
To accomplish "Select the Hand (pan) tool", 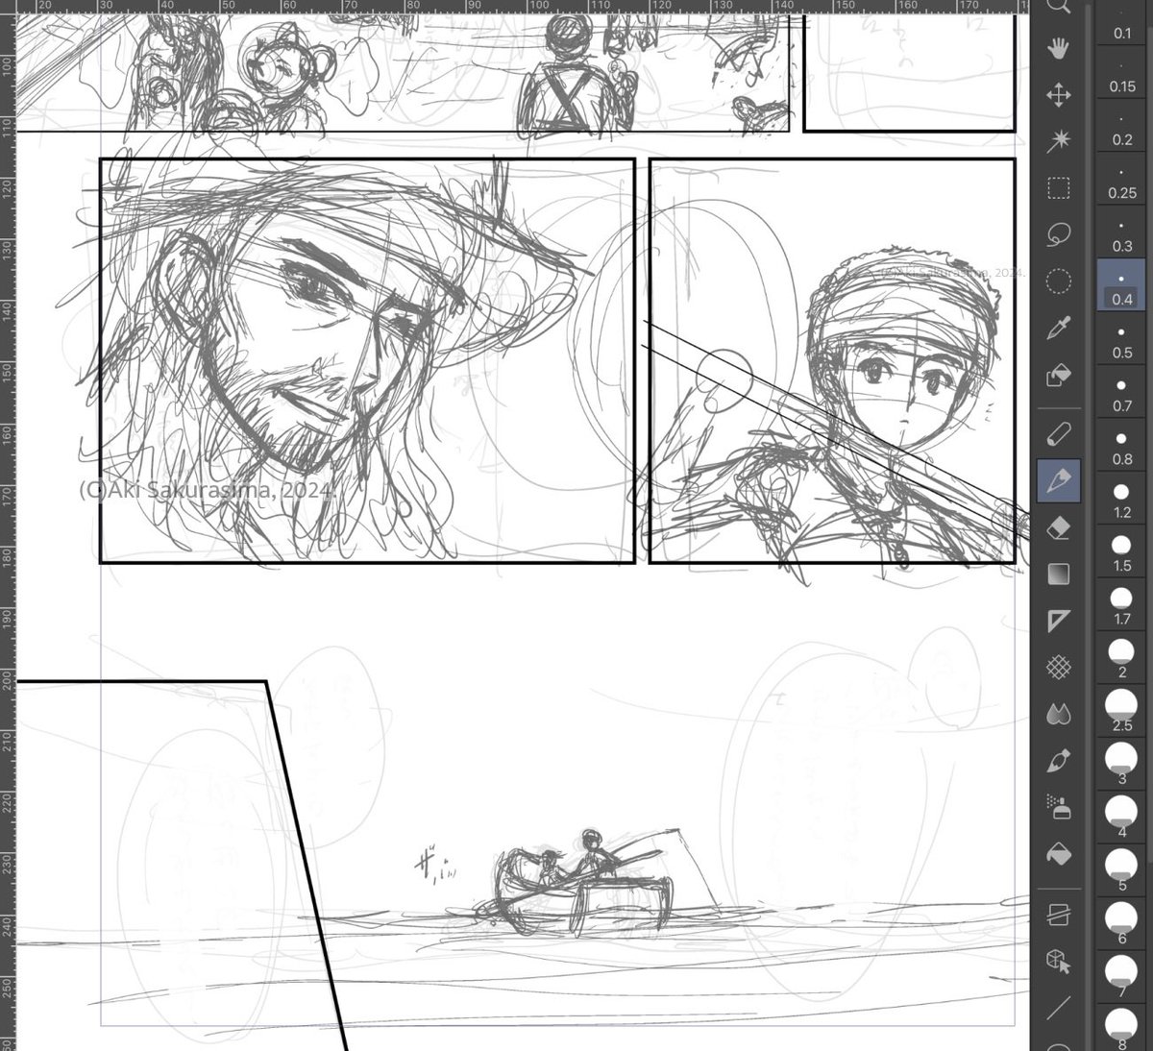I will pyautogui.click(x=1058, y=48).
